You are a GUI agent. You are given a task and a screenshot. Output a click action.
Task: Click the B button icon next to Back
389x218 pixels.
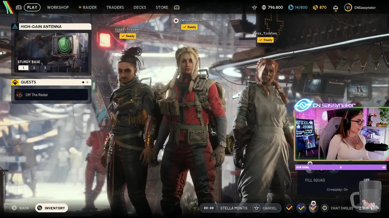14,208
